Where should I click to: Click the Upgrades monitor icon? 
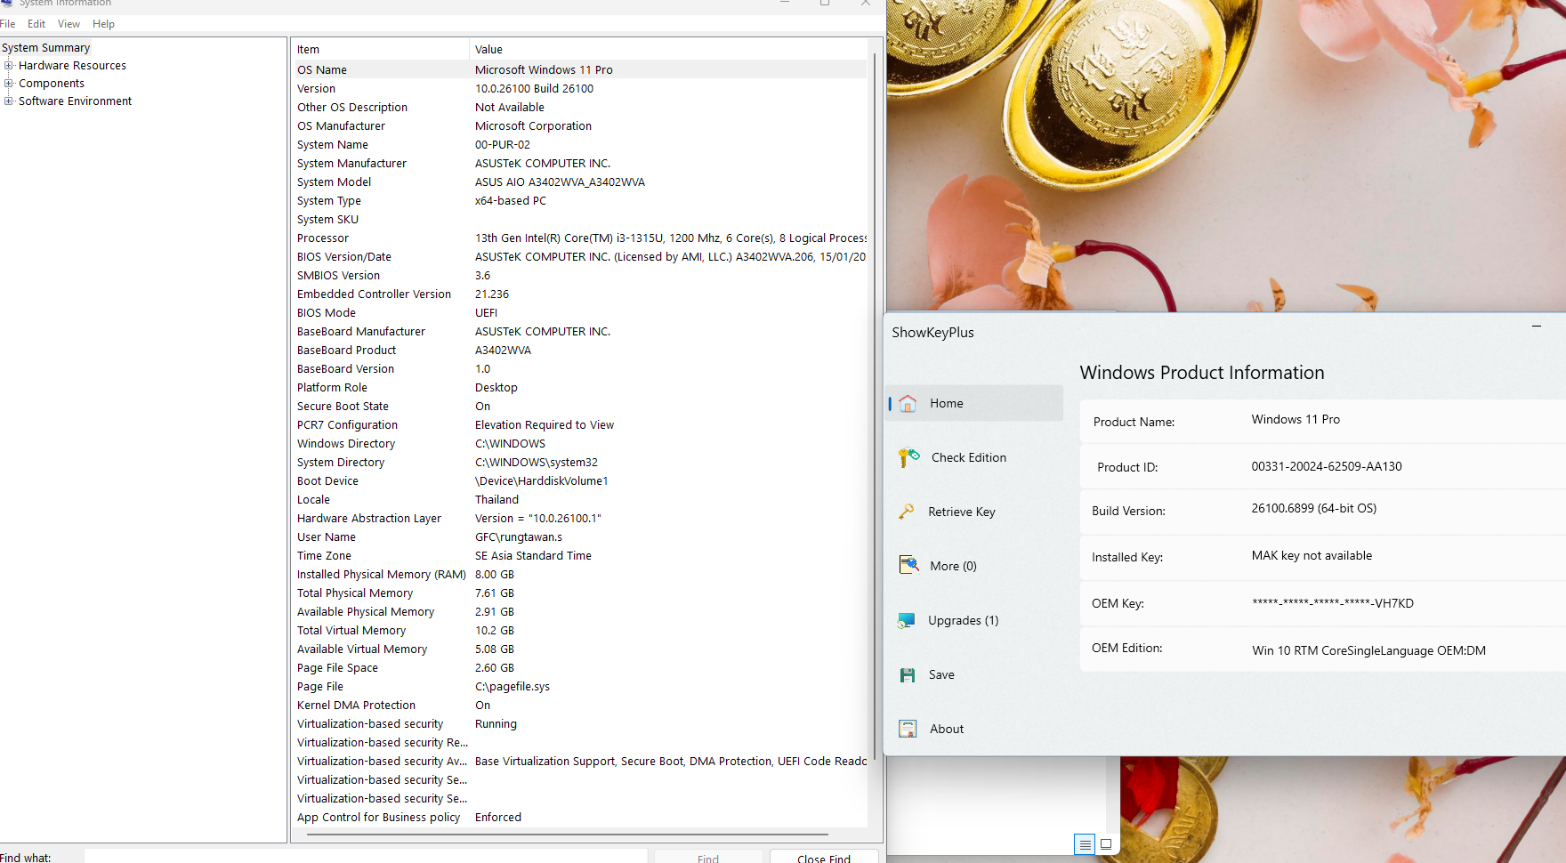[x=907, y=620]
